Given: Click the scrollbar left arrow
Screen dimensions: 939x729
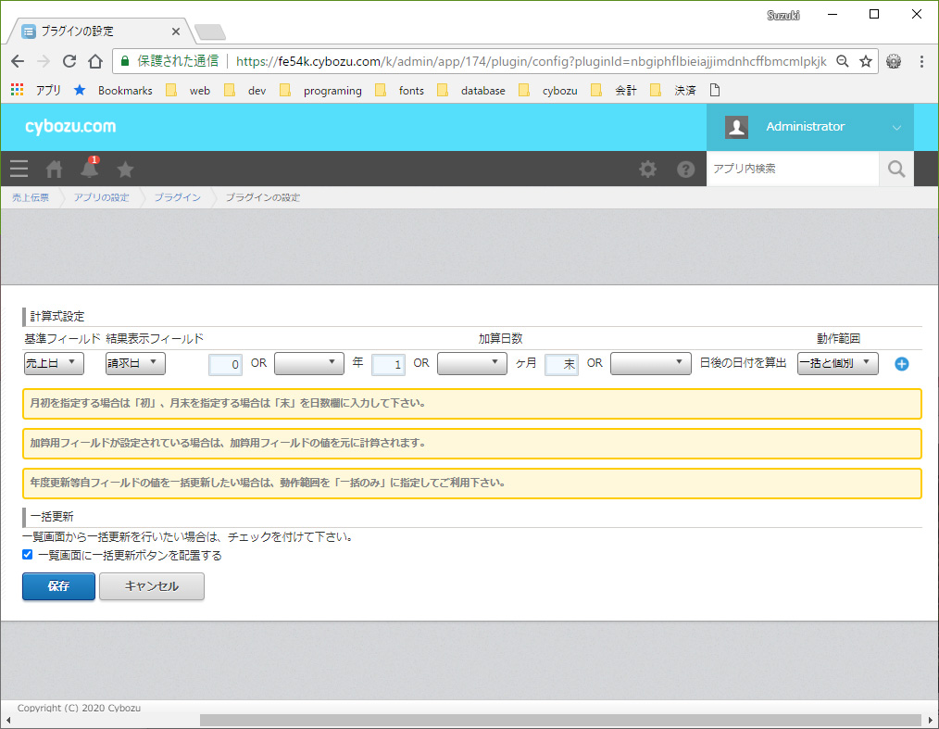Looking at the screenshot, I should [x=7, y=720].
